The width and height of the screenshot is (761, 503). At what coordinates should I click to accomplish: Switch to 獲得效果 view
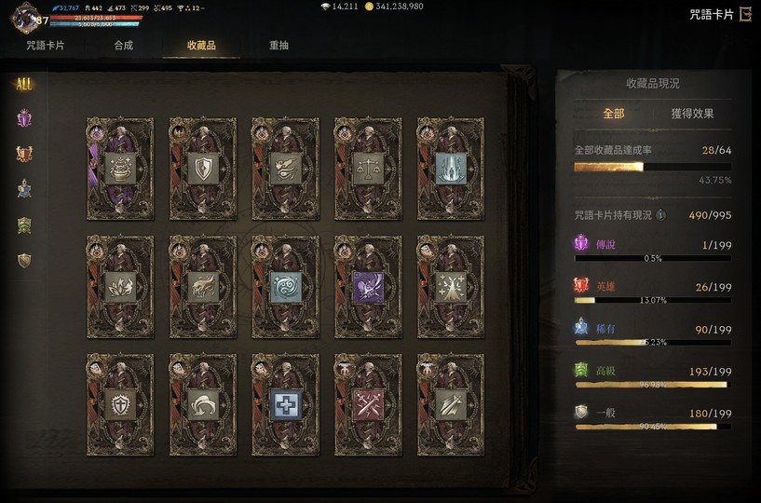(x=692, y=114)
